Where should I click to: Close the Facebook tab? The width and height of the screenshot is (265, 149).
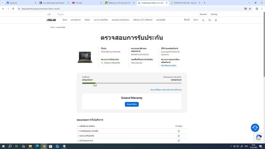point(35,3)
